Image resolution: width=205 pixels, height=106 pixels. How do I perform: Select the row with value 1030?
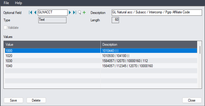(x=52, y=61)
